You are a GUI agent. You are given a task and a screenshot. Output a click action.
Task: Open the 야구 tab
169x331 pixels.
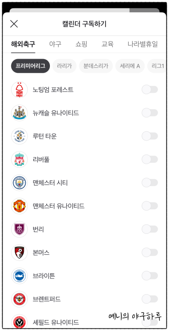55,44
